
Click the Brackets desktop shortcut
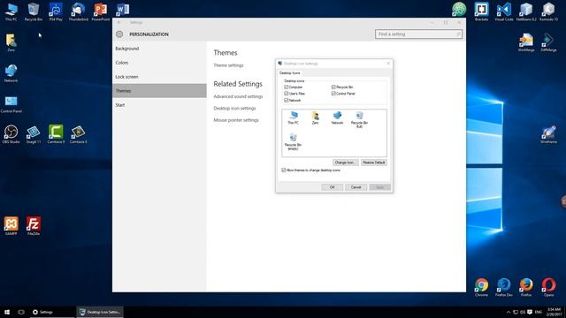coord(481,11)
